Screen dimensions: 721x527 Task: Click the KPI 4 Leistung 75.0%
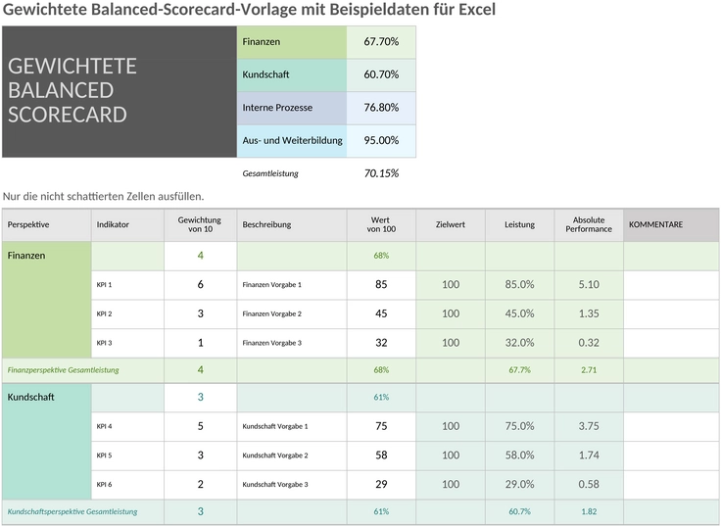pyautogui.click(x=519, y=427)
